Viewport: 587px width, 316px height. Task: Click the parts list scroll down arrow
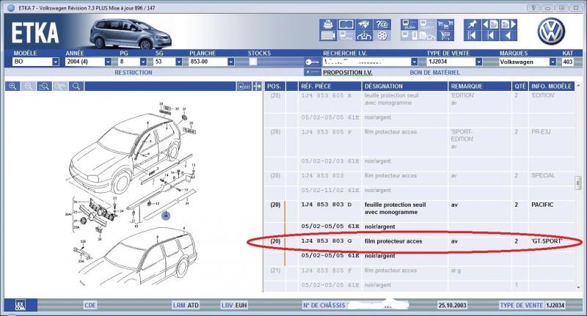pyautogui.click(x=578, y=287)
